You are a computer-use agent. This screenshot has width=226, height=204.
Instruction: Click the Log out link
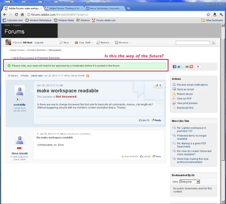39,42
